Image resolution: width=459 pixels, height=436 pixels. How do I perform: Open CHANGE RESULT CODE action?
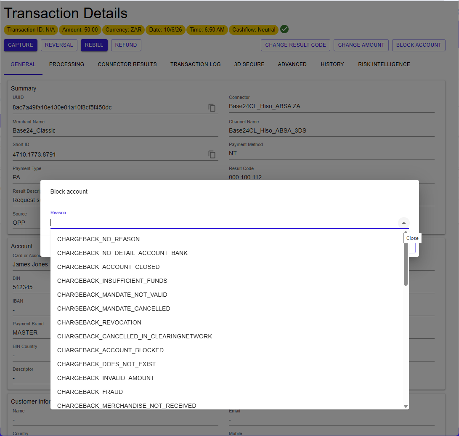[295, 45]
